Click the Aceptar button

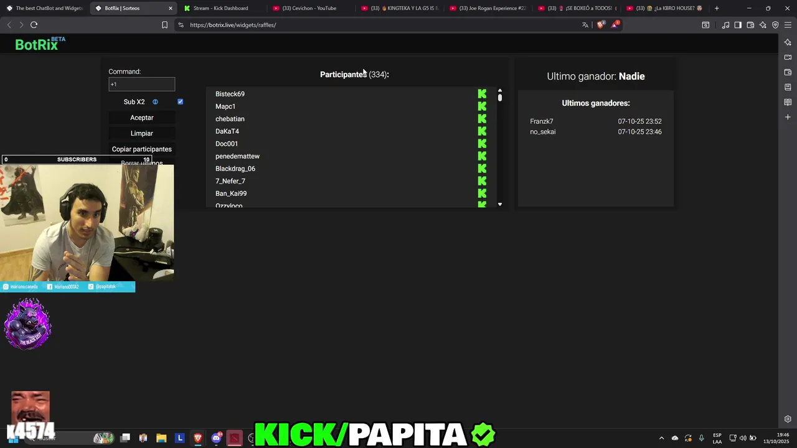pos(142,118)
